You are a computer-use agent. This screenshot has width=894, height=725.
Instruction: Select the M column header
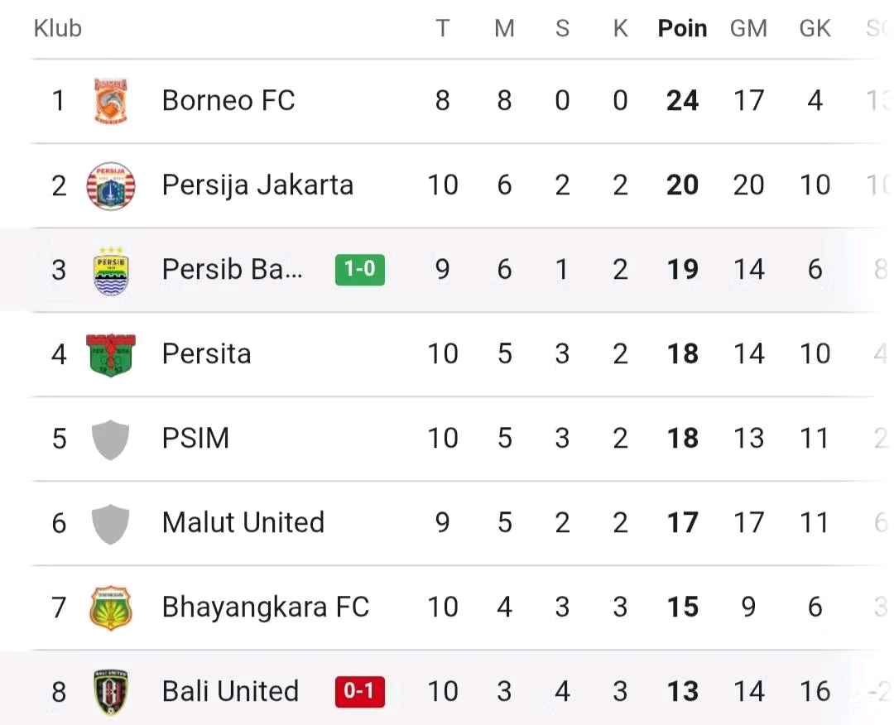click(x=504, y=27)
